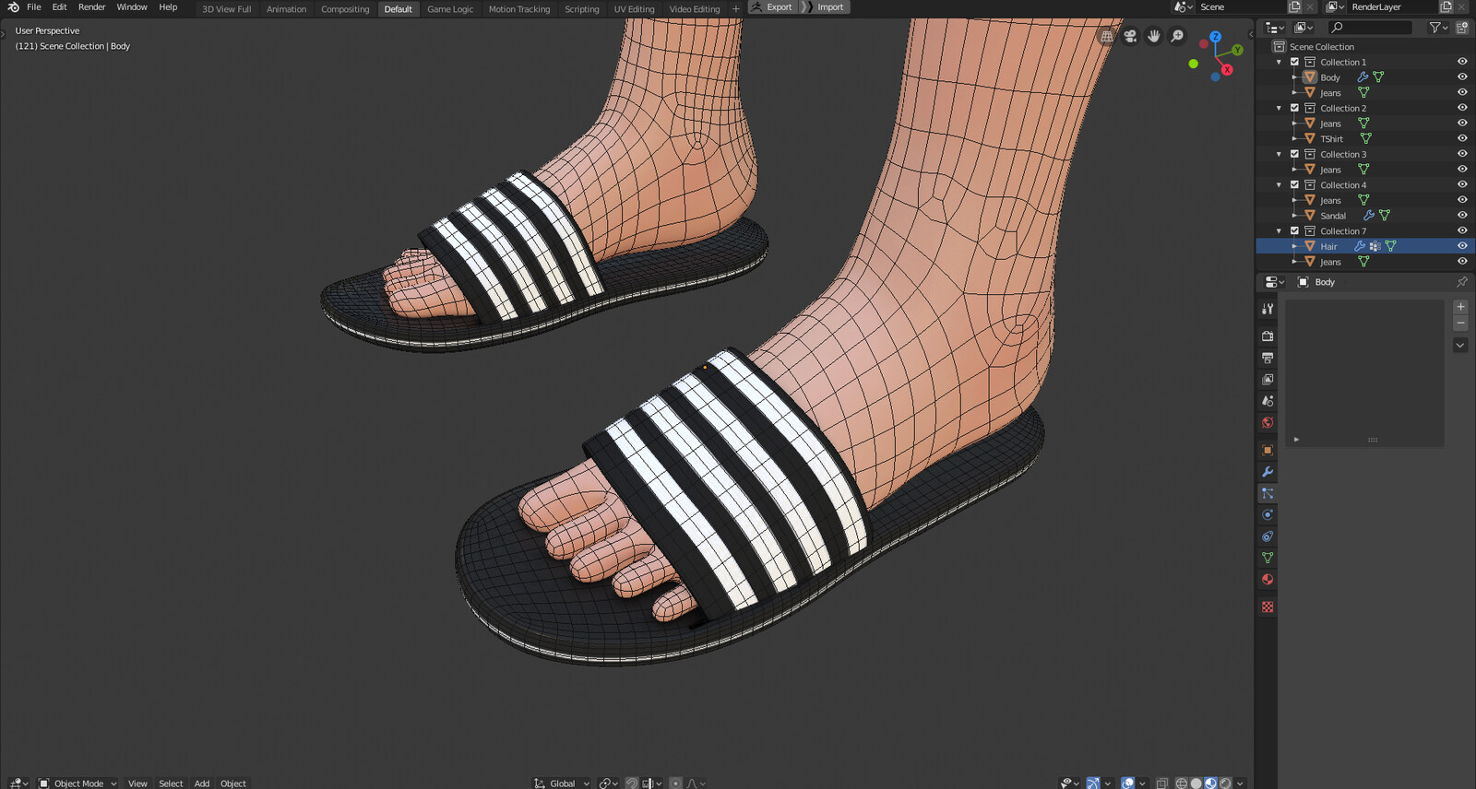Switch to the UV Editing workspace tab
This screenshot has height=789, width=1476.
634,9
